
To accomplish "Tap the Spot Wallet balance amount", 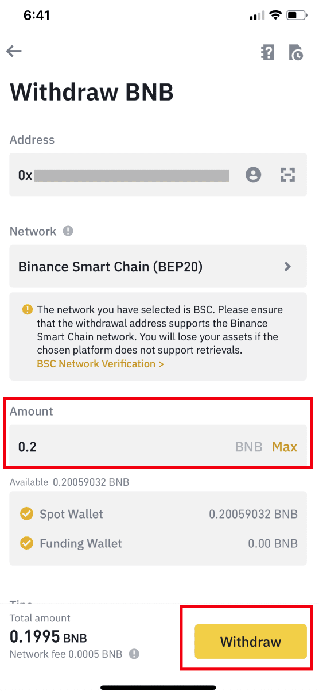I will pos(254,514).
